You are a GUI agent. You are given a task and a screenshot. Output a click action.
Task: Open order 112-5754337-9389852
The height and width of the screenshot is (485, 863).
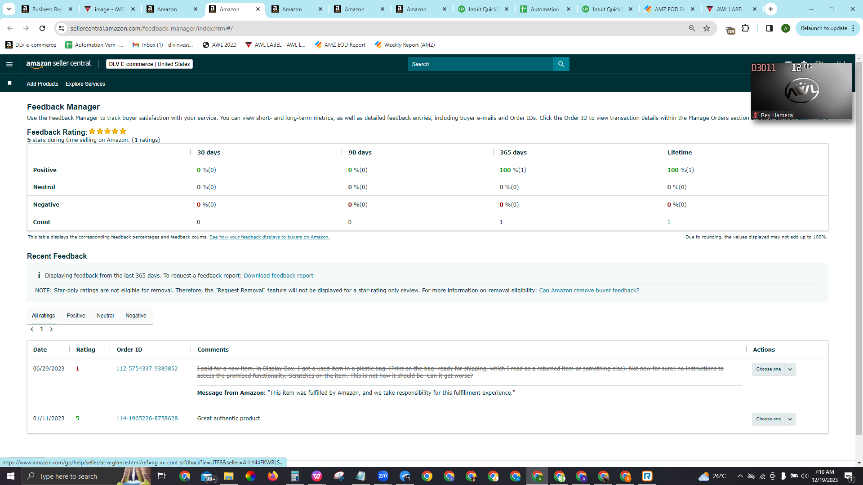[x=147, y=369]
